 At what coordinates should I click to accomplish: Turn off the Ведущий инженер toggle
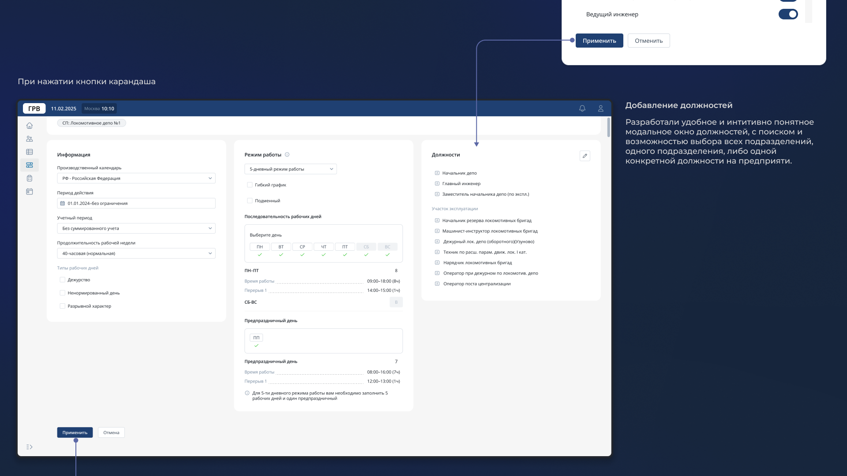pyautogui.click(x=788, y=14)
